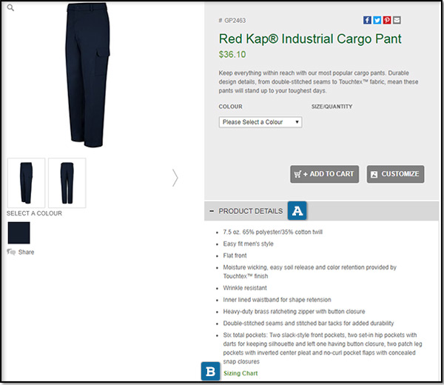Click the Share text link
Viewport: 444px width, 385px height.
click(26, 252)
